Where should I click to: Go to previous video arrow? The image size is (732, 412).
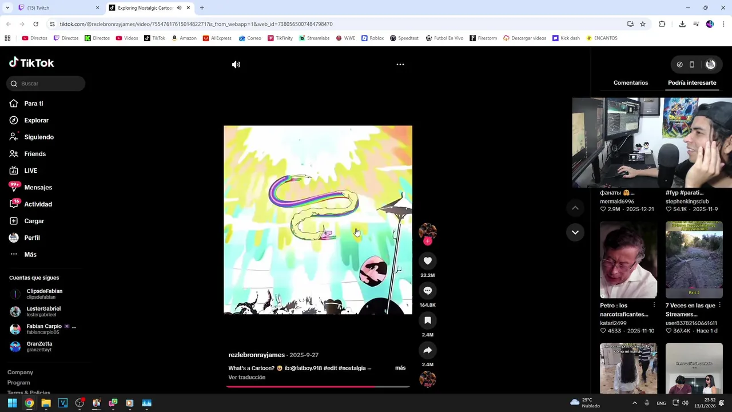pos(575,208)
